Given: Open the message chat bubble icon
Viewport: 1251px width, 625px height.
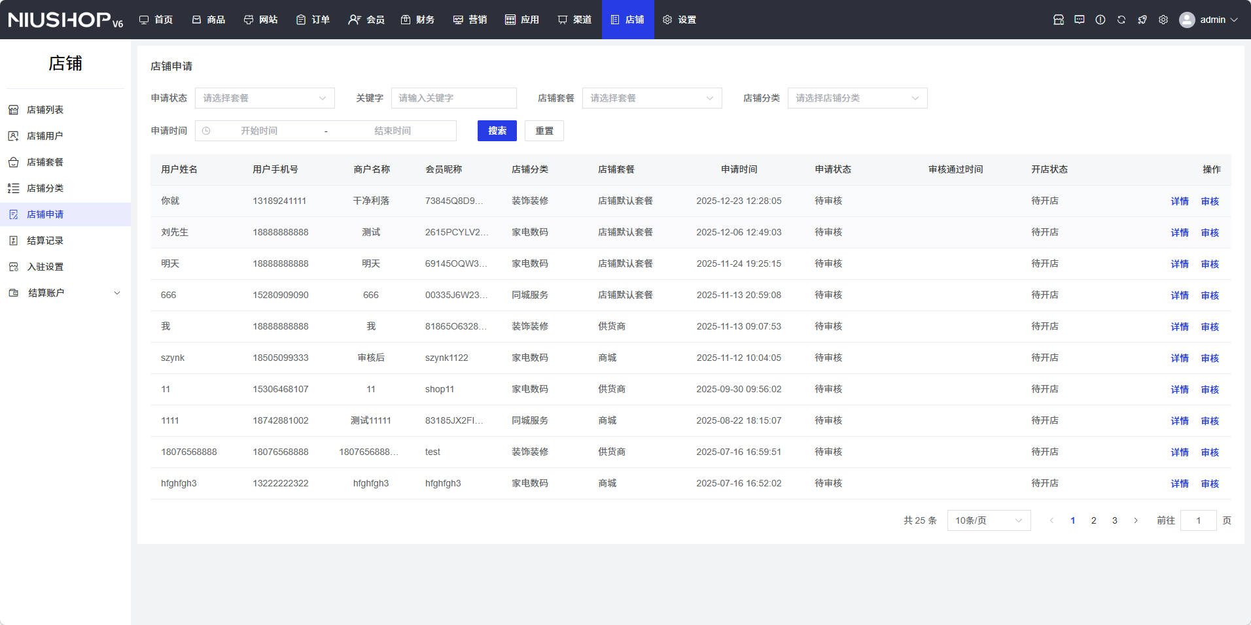Looking at the screenshot, I should (x=1080, y=20).
